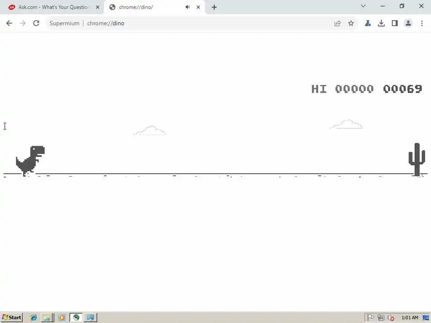Image resolution: width=431 pixels, height=323 pixels.
Task: Mute the dino tab audio speaker icon
Action: tap(187, 7)
